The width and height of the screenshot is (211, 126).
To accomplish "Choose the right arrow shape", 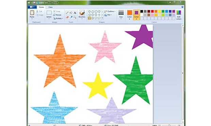I will pyautogui.click(x=99, y=12).
